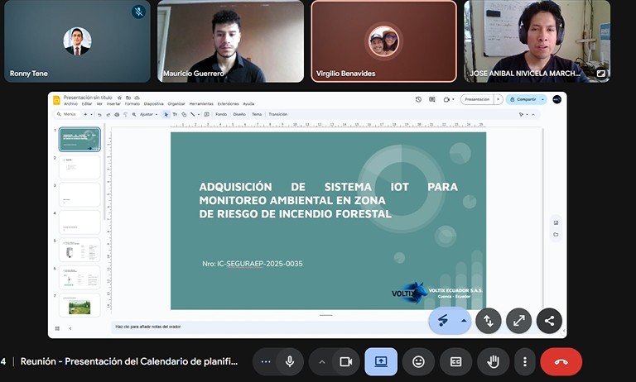This screenshot has height=382, width=636.
Task: Click the share overlay round button
Action: click(549, 321)
